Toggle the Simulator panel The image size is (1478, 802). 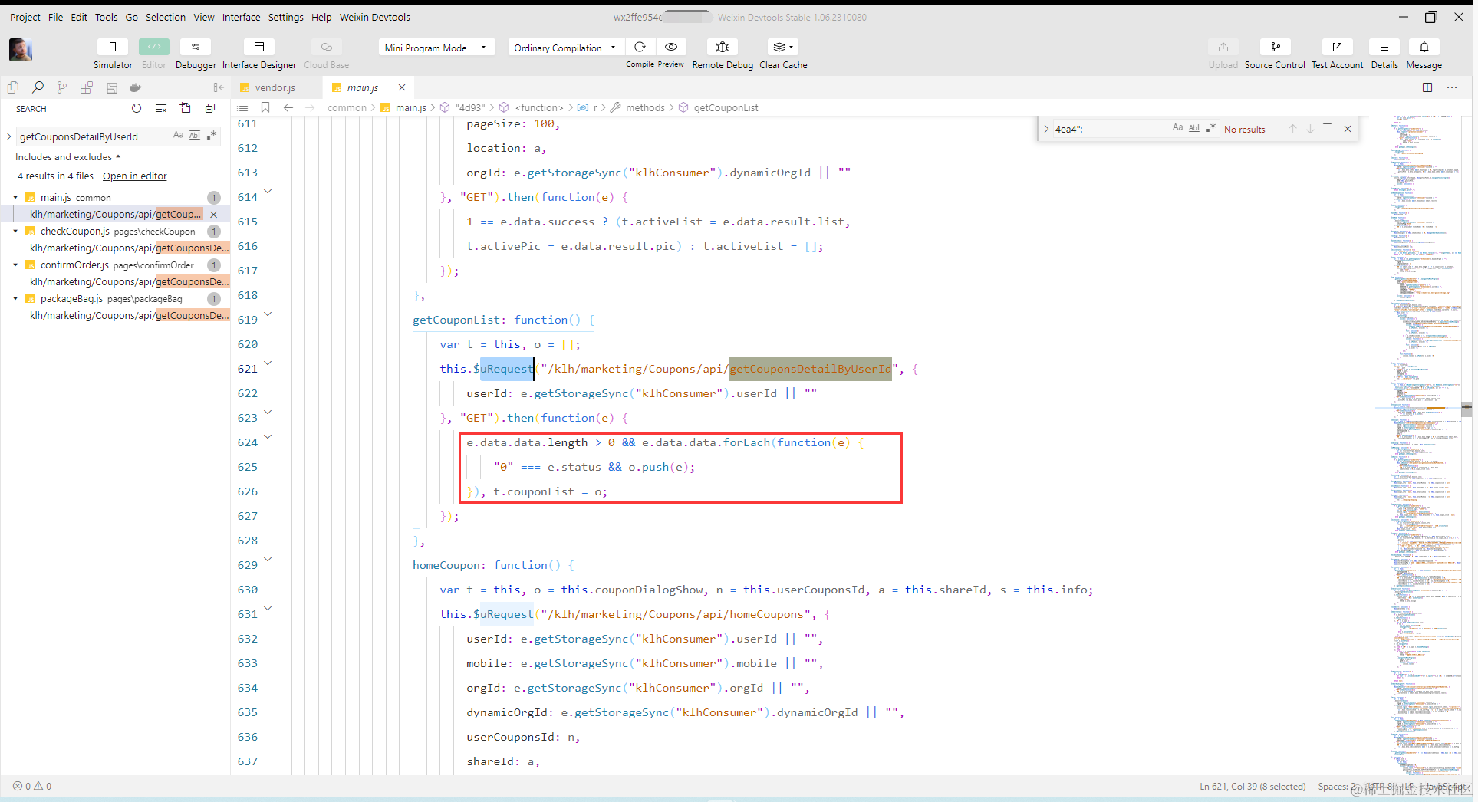[x=113, y=54]
